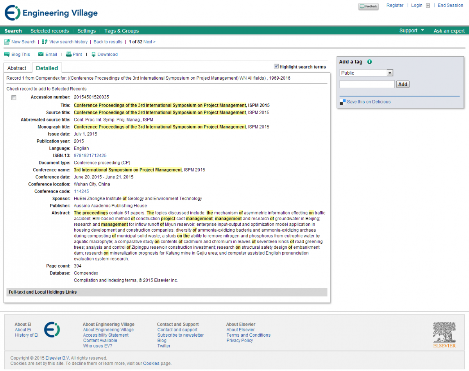
Task: Expand the Login plus box
Action: tap(428, 5)
